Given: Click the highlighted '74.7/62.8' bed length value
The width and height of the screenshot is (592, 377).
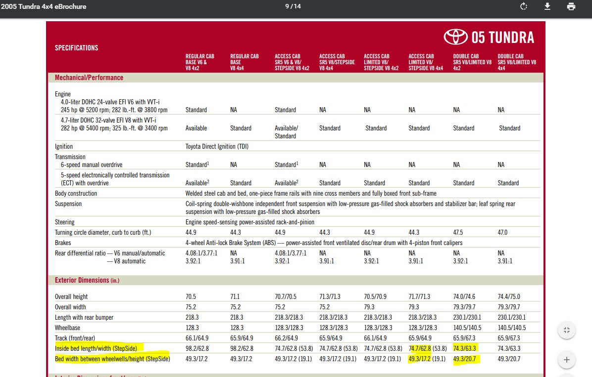Looking at the screenshot, I should (x=419, y=348).
